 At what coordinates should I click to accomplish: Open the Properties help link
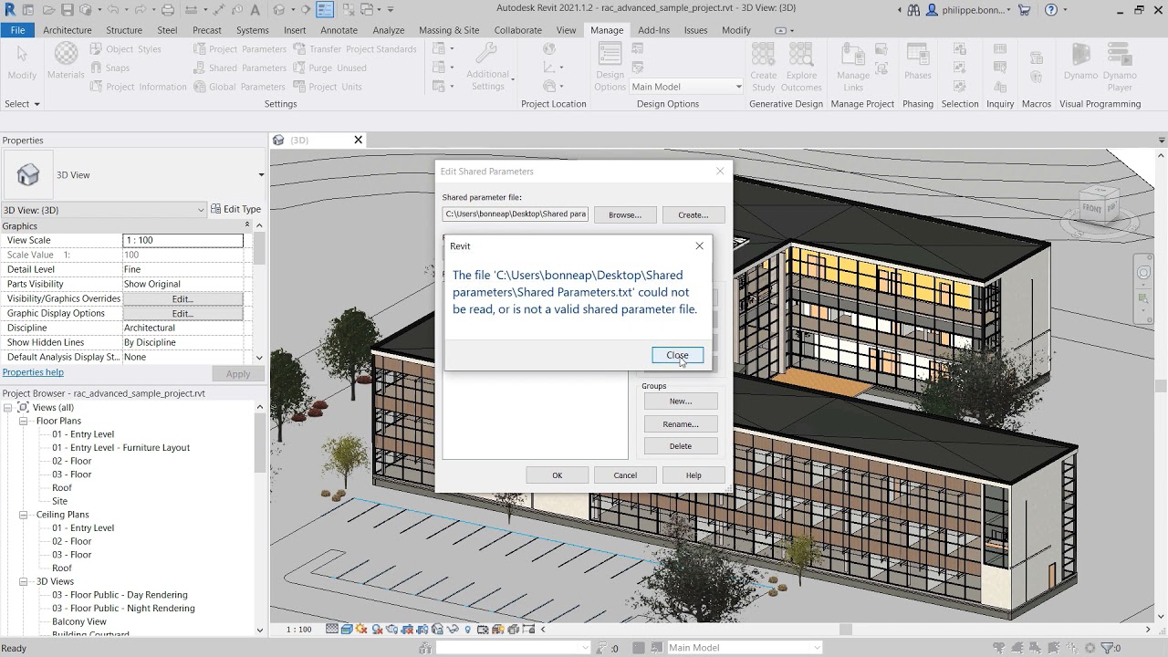tap(33, 372)
